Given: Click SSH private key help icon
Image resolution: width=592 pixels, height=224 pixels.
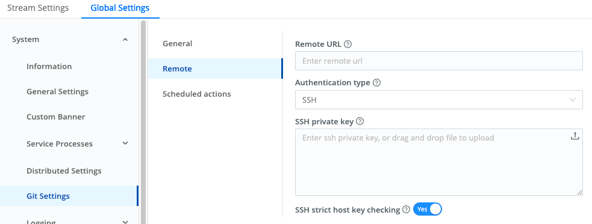Looking at the screenshot, I should 360,121.
